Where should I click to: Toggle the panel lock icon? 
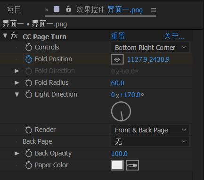click(x=68, y=9)
